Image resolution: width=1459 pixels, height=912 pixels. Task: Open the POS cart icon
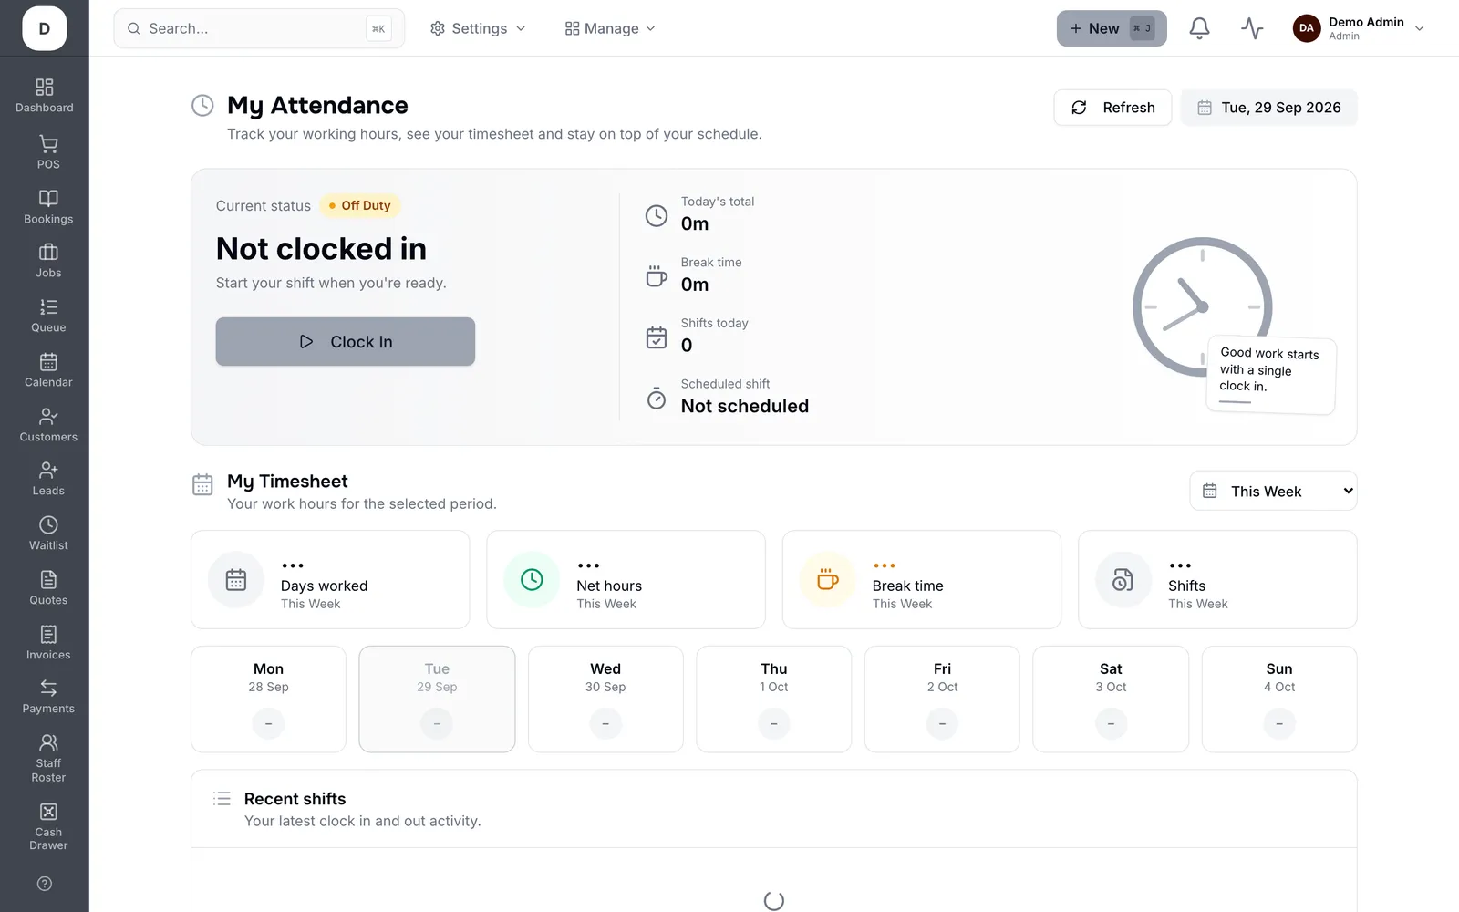click(48, 144)
